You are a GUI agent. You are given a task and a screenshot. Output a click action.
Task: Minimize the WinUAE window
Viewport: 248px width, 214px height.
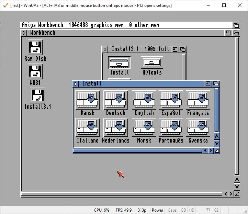click(208, 5)
